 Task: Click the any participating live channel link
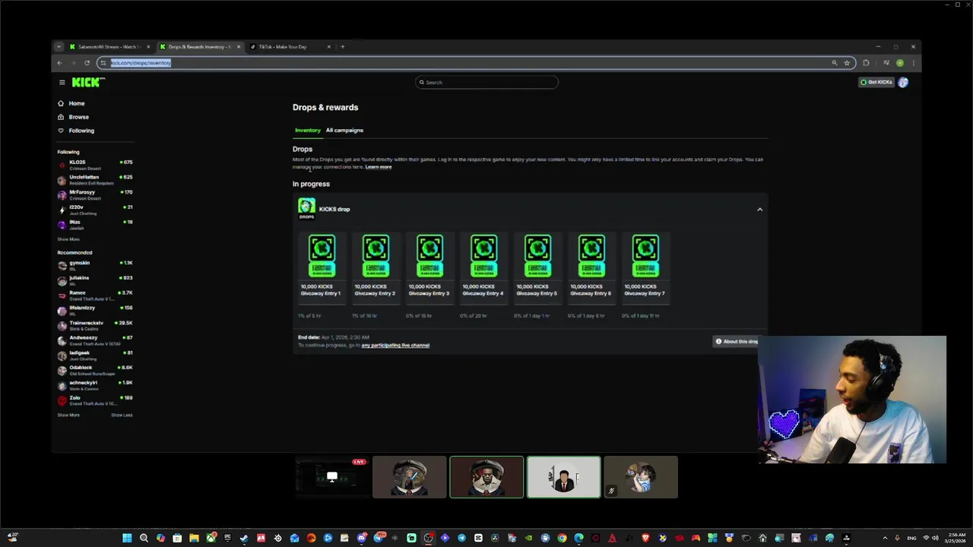[x=395, y=345]
